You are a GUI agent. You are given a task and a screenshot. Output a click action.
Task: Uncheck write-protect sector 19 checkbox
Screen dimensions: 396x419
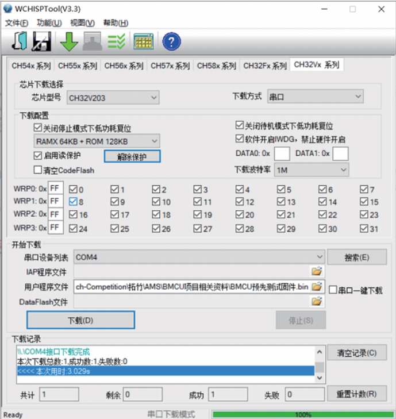click(x=198, y=214)
